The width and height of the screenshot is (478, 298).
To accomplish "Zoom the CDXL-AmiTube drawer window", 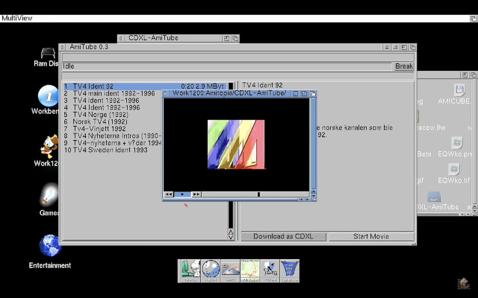I will pyautogui.click(x=227, y=38).
